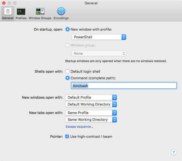This screenshot has height=161, width=182.
Task: Open the None window group dropdown
Action: coord(99,53)
